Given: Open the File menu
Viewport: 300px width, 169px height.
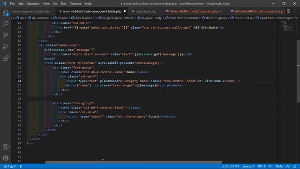Looking at the screenshot, I should [x=12, y=4].
